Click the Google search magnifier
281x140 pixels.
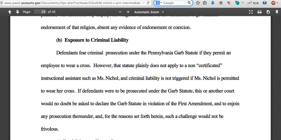(x=189, y=3)
